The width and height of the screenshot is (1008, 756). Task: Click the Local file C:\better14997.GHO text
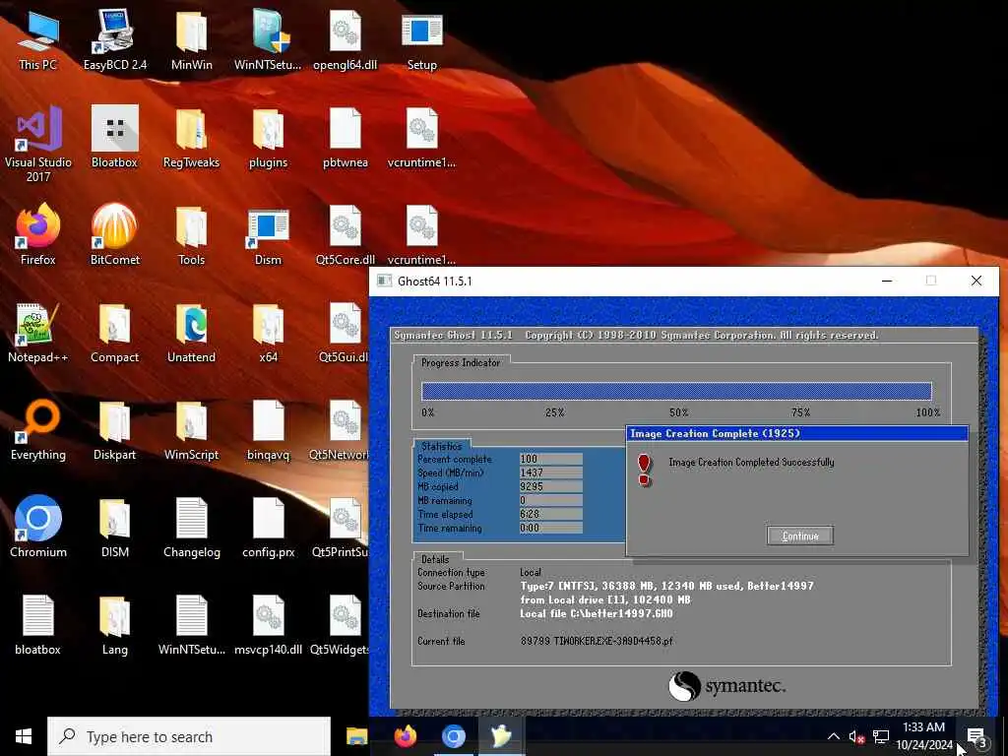pyautogui.click(x=596, y=613)
